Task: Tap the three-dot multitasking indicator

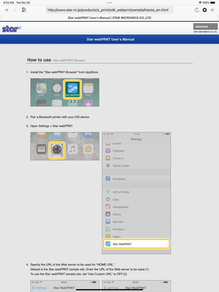Action: (x=109, y=3)
